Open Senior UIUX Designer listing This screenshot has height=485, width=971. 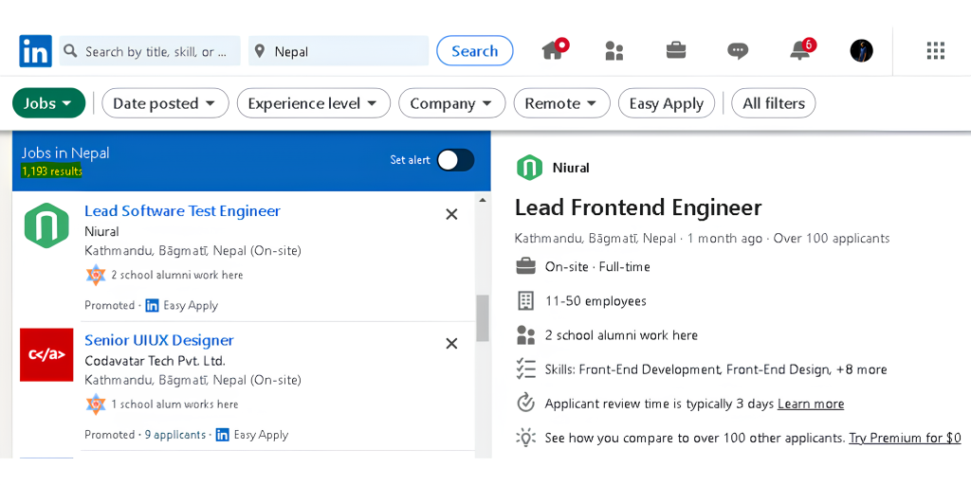[x=159, y=340]
